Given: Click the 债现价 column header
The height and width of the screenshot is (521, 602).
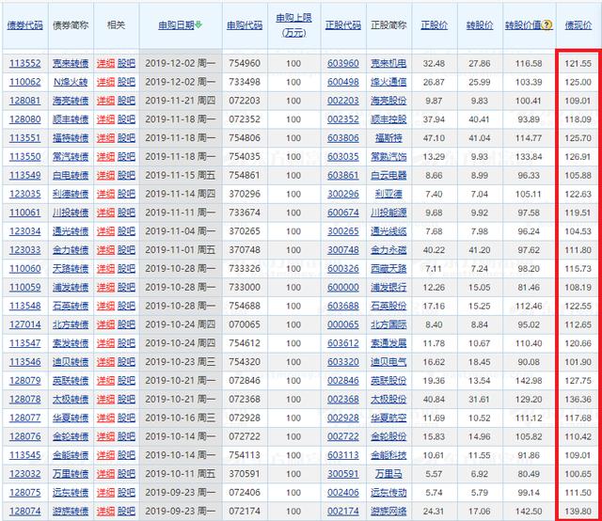Looking at the screenshot, I should pyautogui.click(x=578, y=25).
